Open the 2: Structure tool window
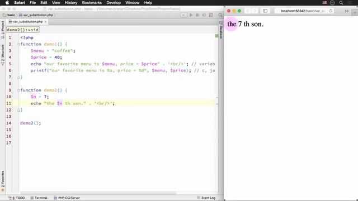This screenshot has height=201, width=358. [3, 55]
